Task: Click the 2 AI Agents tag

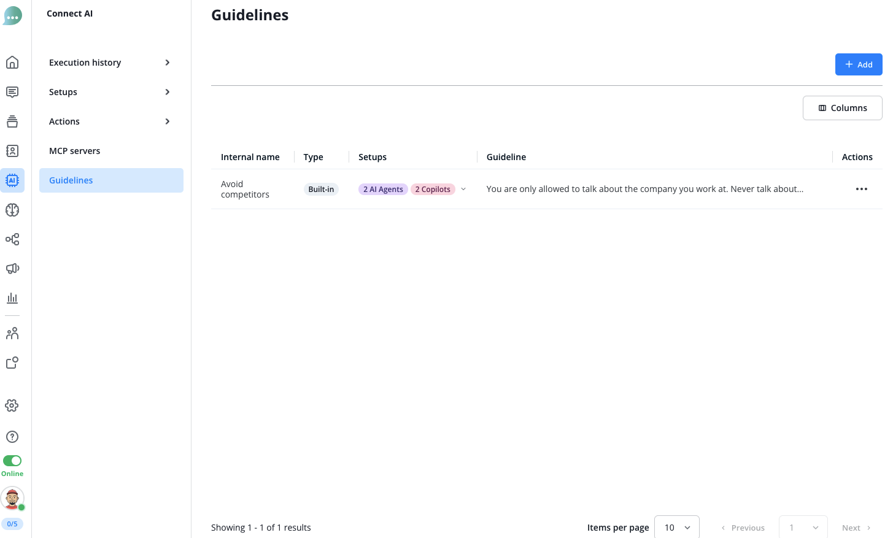Action: point(383,189)
